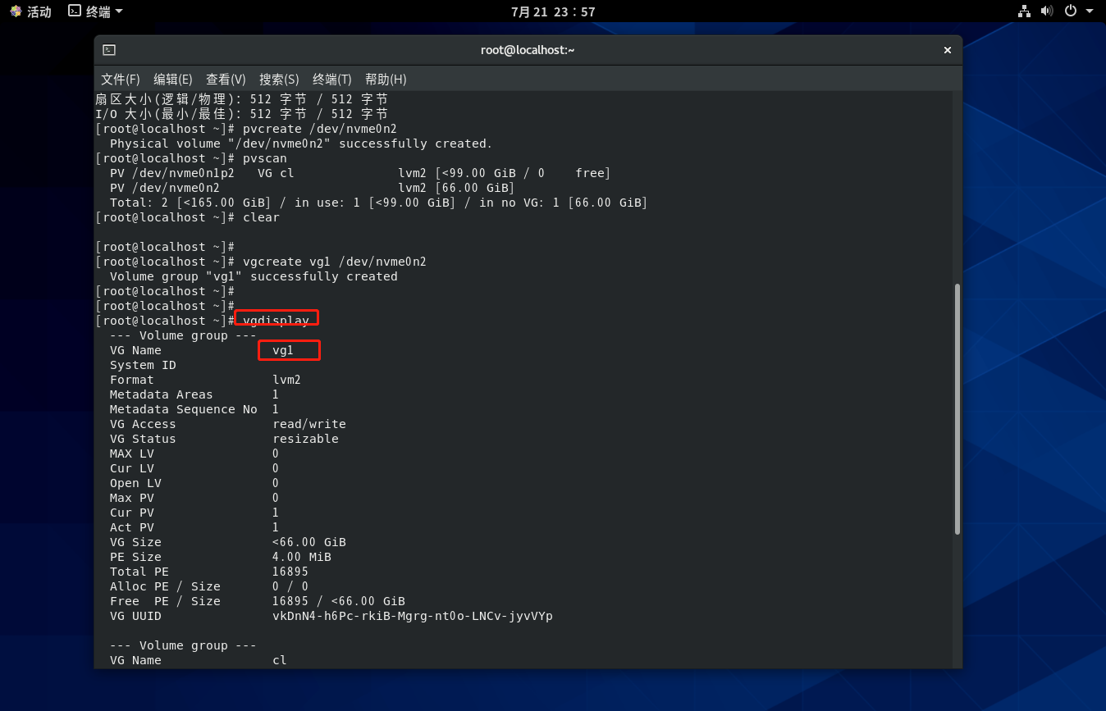Click the volume speaker icon
Viewport: 1106px width, 711px height.
click(x=1046, y=11)
